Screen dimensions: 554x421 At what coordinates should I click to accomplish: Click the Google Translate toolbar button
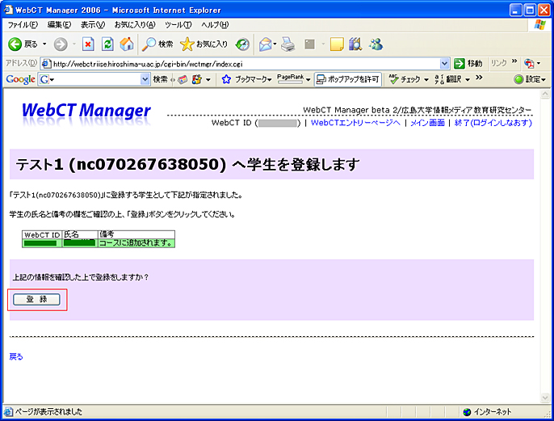click(x=448, y=79)
